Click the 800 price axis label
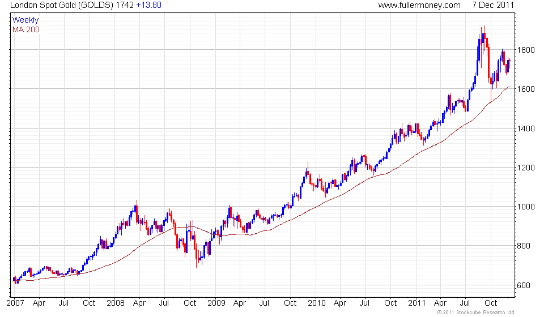The width and height of the screenshot is (544, 317). click(x=524, y=246)
